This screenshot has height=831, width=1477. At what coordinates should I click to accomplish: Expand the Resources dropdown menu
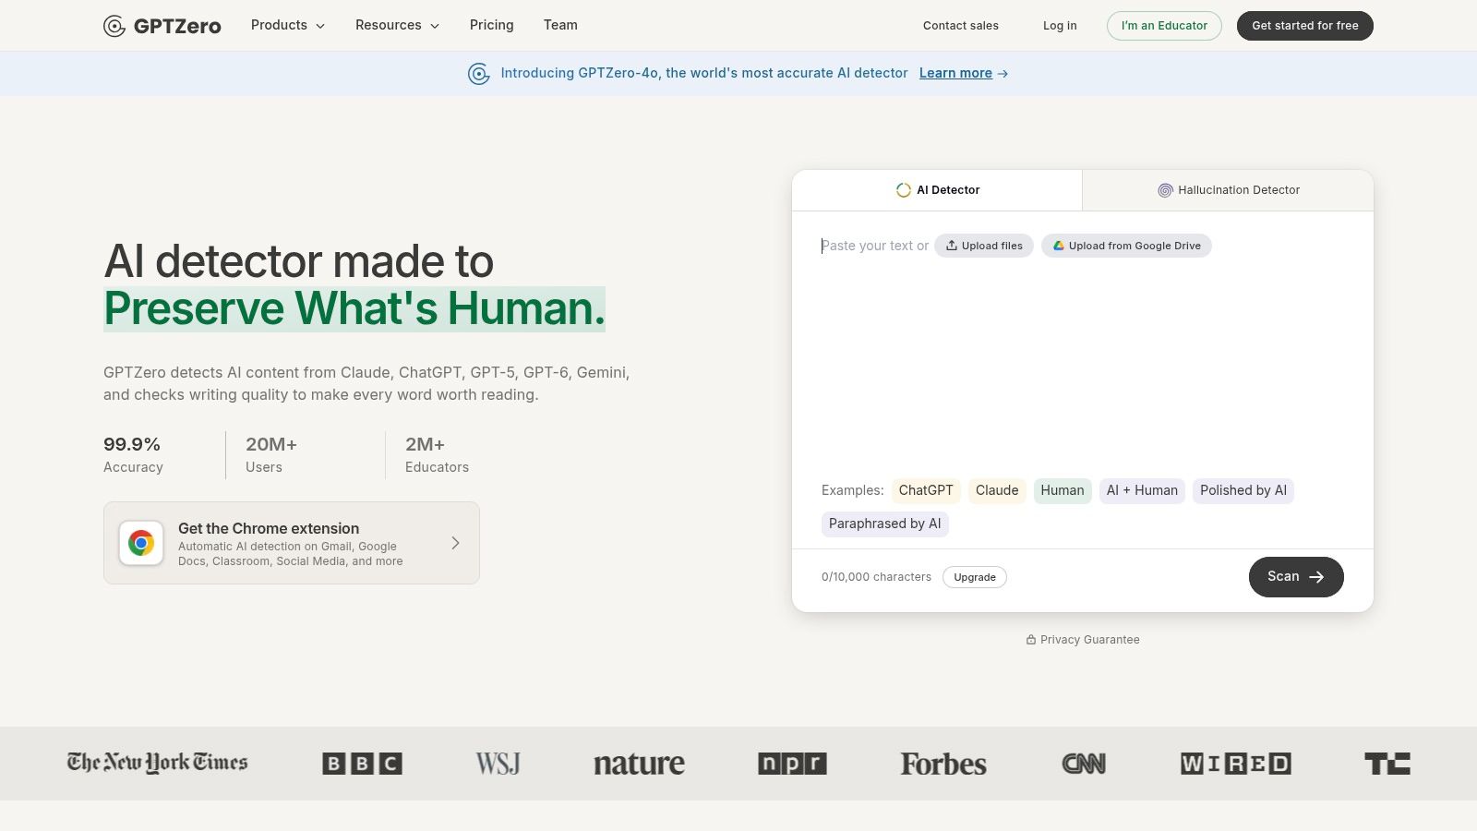tap(397, 25)
